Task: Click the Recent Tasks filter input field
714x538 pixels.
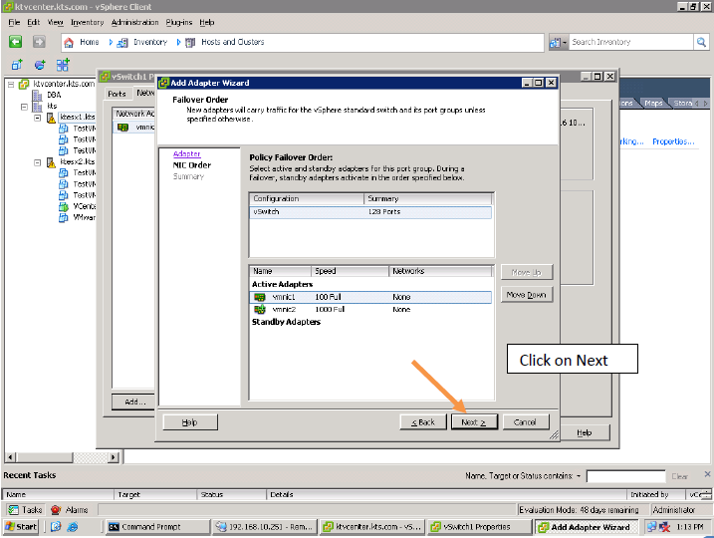Action: click(x=626, y=476)
